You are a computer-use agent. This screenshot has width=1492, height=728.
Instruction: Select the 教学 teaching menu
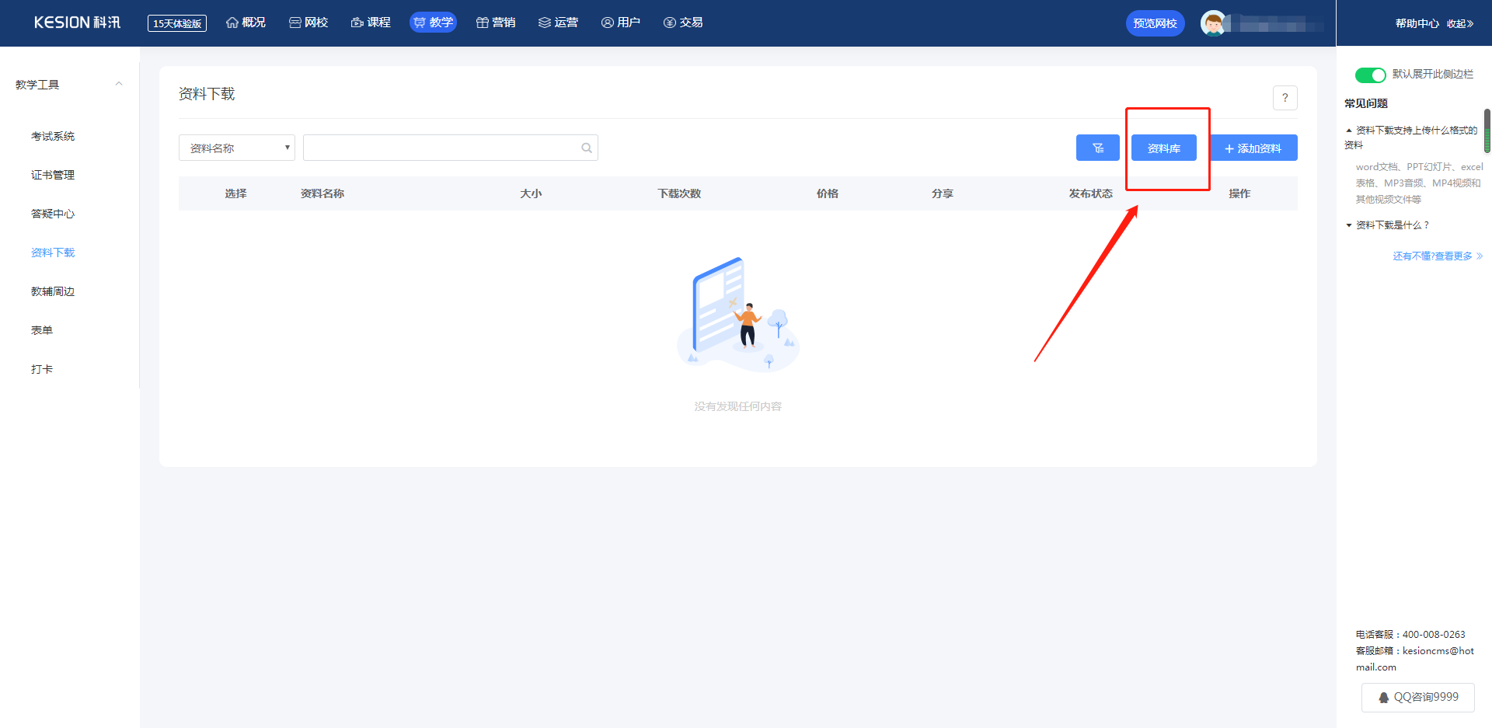pyautogui.click(x=433, y=23)
